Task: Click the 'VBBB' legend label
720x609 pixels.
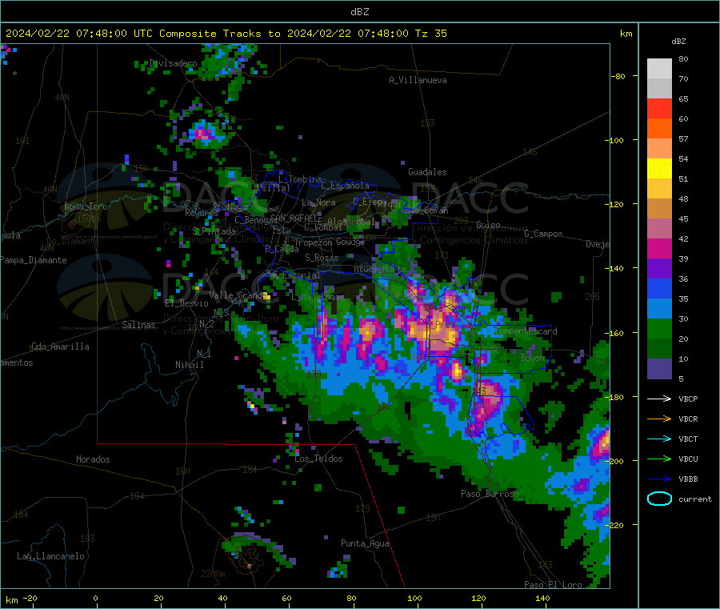Action: (x=688, y=479)
